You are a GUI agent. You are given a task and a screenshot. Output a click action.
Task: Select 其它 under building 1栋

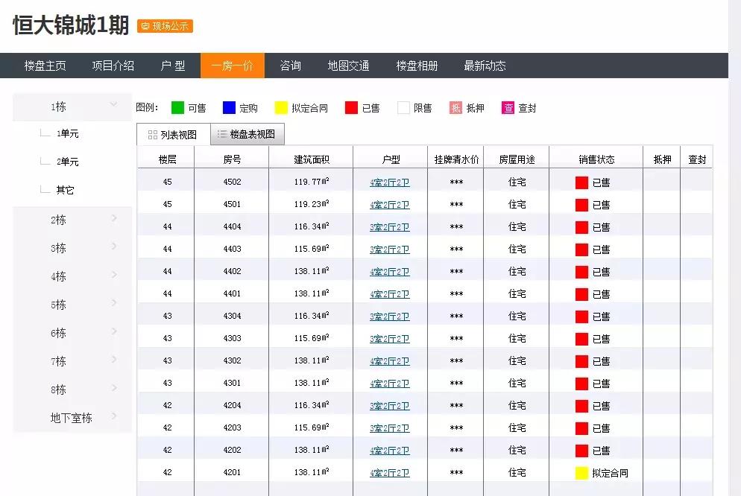click(x=63, y=190)
